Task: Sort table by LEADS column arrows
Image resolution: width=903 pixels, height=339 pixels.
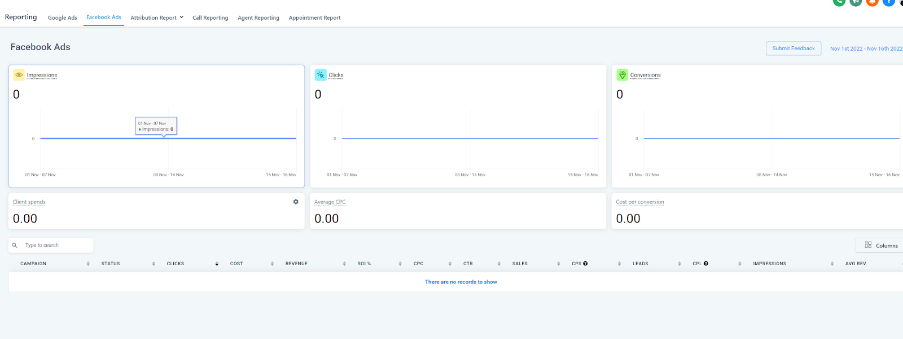Action: point(680,264)
